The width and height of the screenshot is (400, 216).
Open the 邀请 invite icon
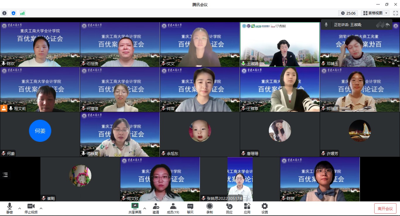coord(156,208)
